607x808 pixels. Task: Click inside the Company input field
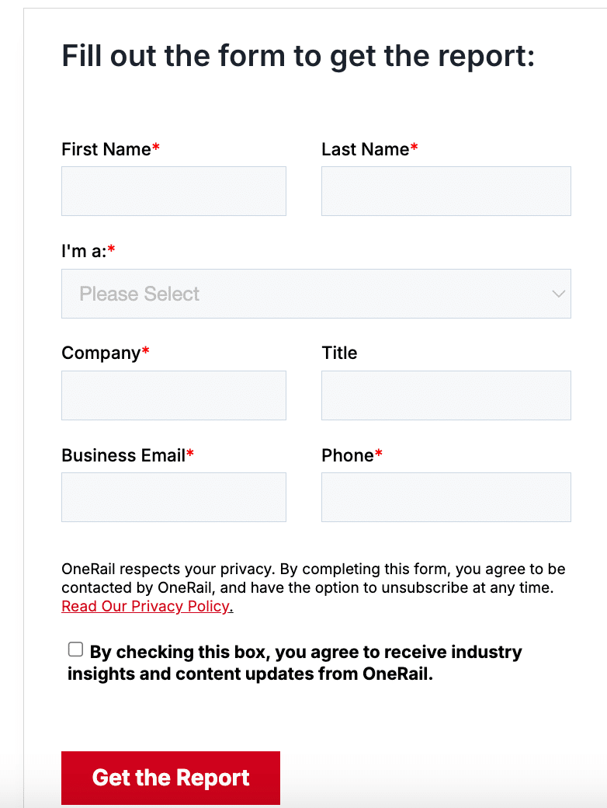click(173, 395)
